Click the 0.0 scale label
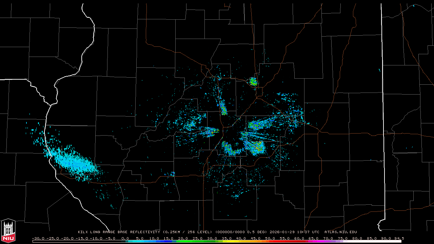 [125, 238]
